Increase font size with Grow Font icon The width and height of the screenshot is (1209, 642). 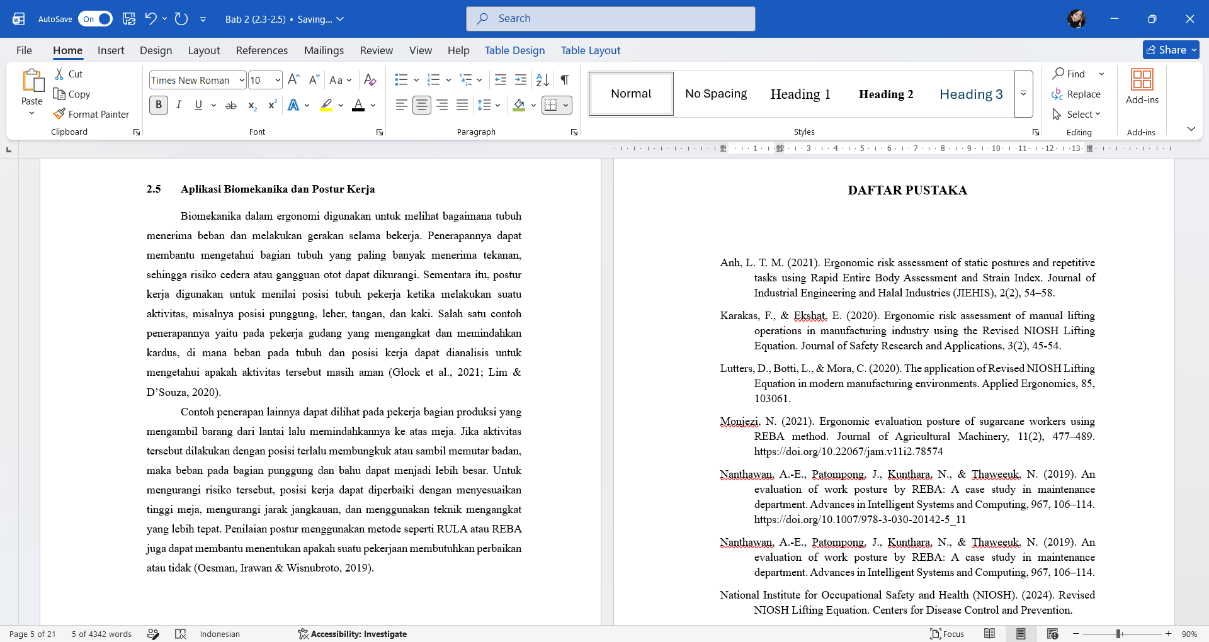(293, 80)
